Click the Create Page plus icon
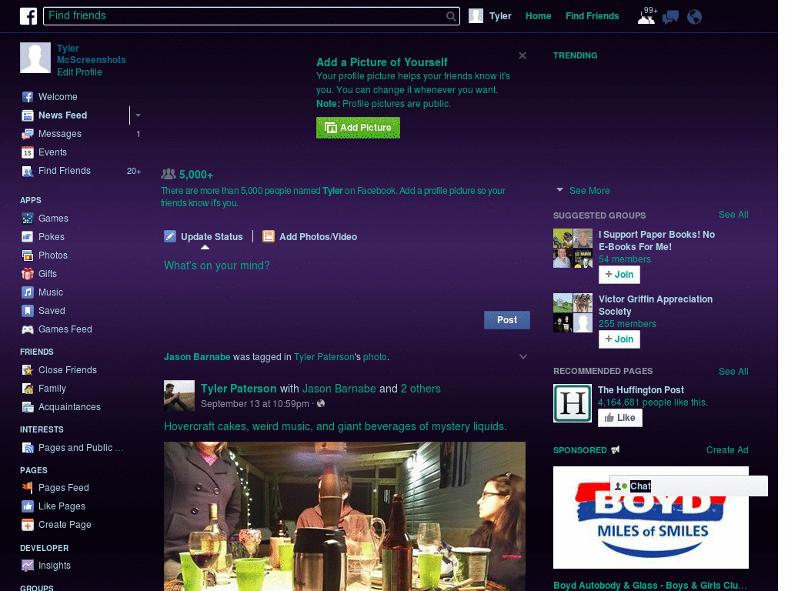 coord(28,525)
